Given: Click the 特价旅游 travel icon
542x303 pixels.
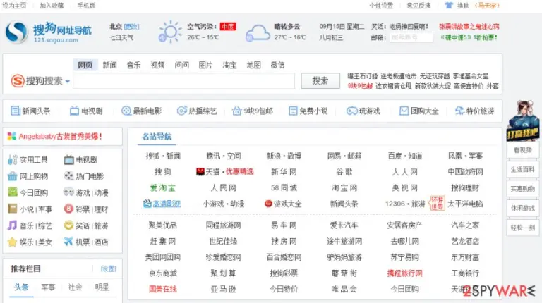Looking at the screenshot, I should point(459,111).
